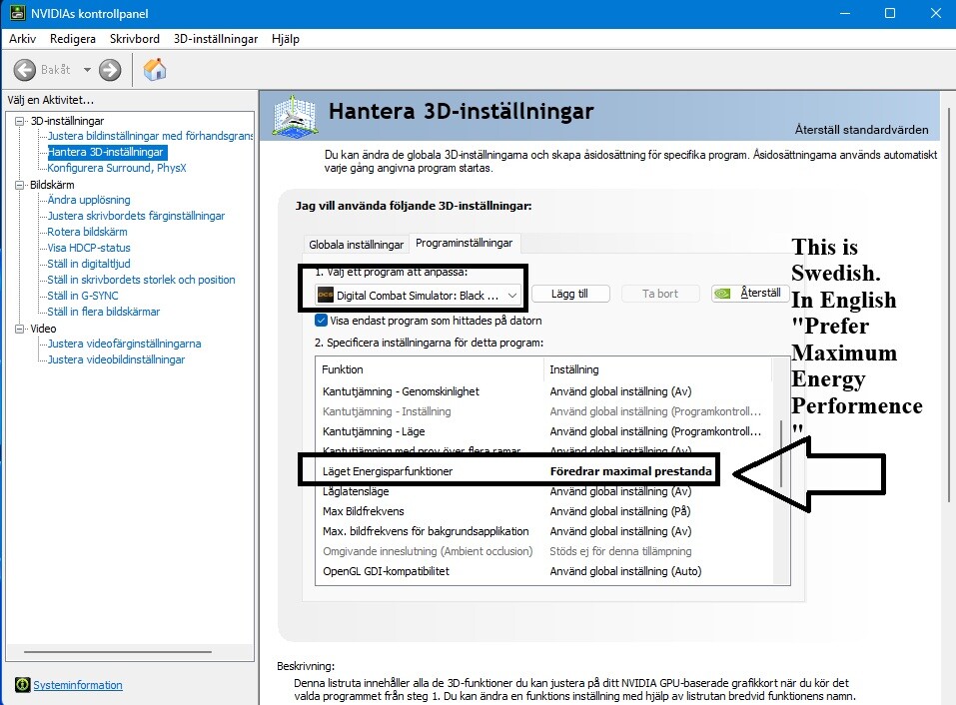This screenshot has height=705, width=956.
Task: Click Max. bildfrekvens för bakgrundsapplikation row
Action: (x=543, y=531)
